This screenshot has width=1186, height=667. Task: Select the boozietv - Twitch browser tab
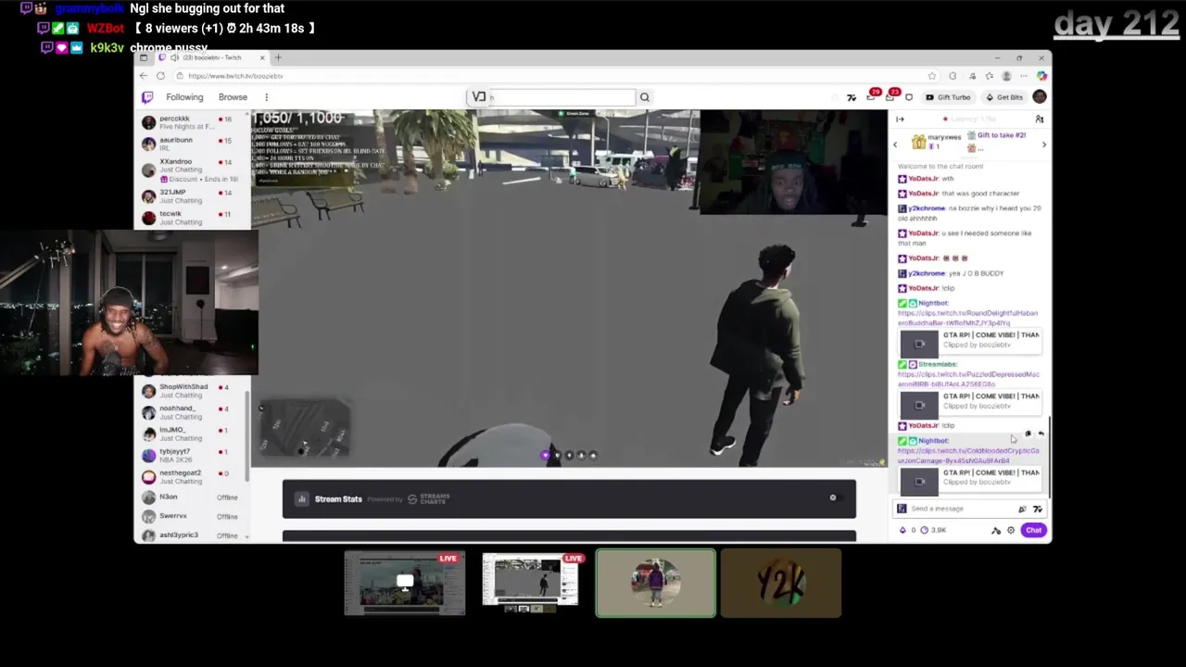pyautogui.click(x=211, y=57)
